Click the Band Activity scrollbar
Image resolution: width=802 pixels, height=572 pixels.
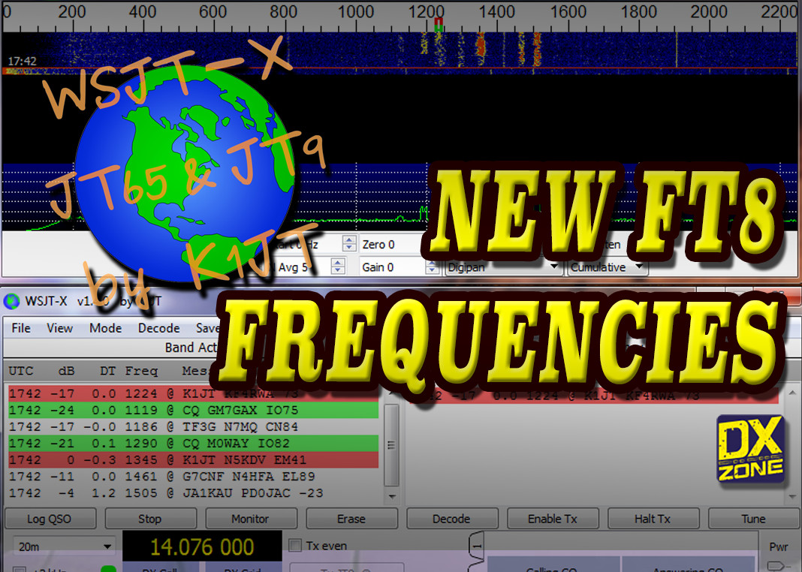tap(391, 444)
